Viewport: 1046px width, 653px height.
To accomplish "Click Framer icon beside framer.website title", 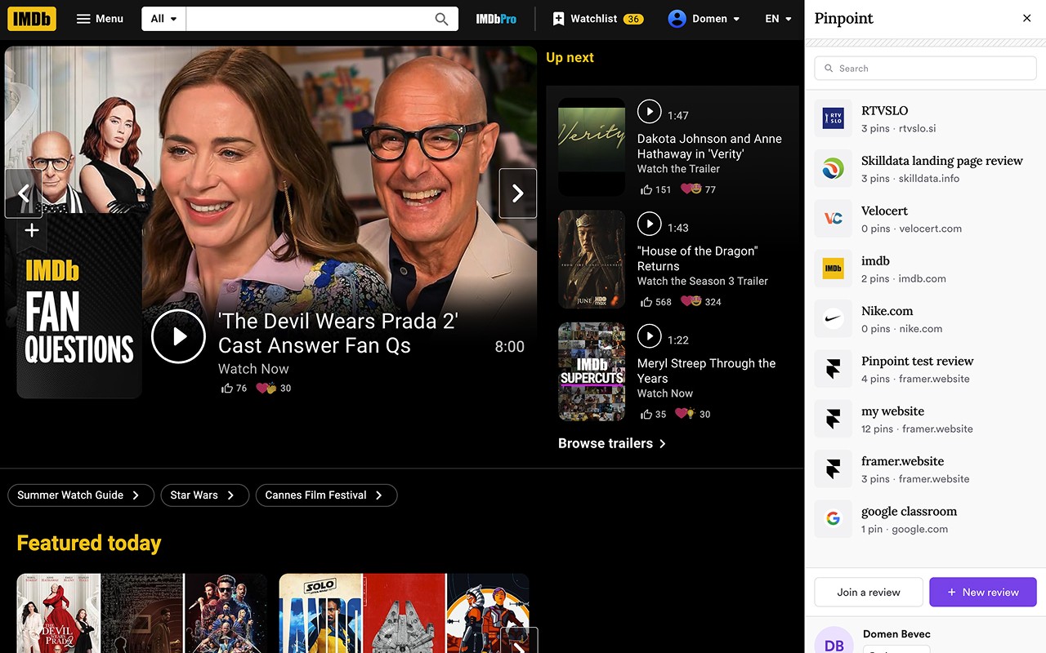I will pyautogui.click(x=833, y=469).
